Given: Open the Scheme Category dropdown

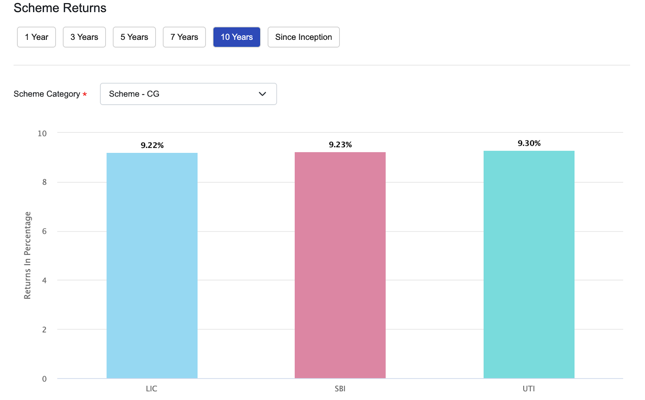Looking at the screenshot, I should click(188, 94).
